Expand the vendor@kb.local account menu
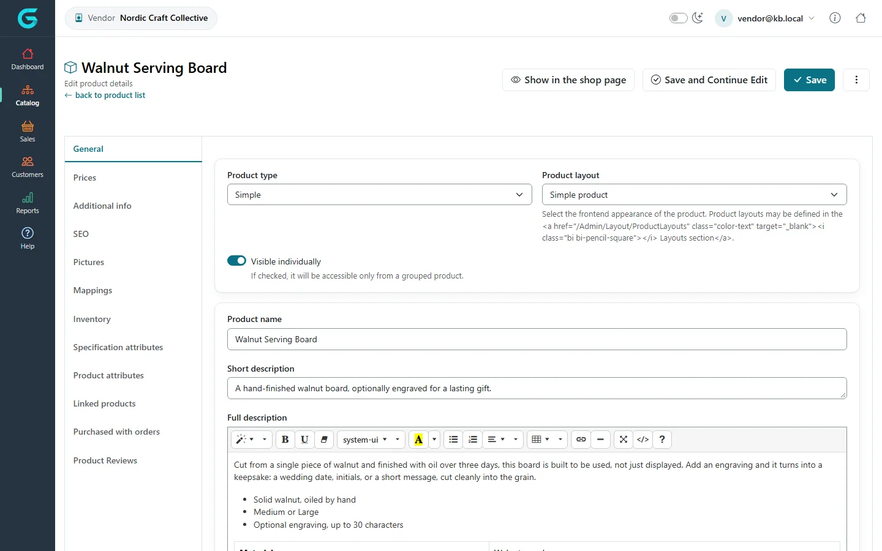This screenshot has height=551, width=882. coord(766,18)
